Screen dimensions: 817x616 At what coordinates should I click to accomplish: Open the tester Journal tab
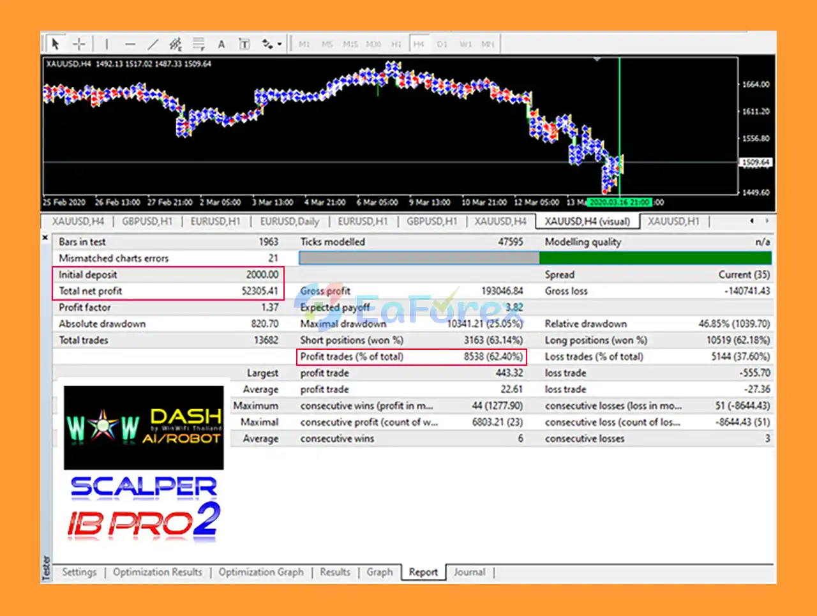click(469, 572)
